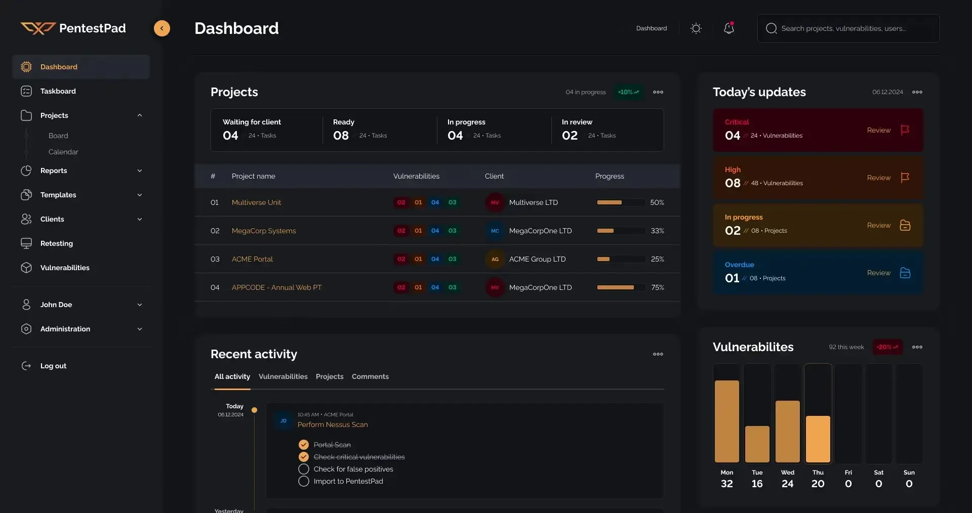Expand the Reports sidebar section

140,170
